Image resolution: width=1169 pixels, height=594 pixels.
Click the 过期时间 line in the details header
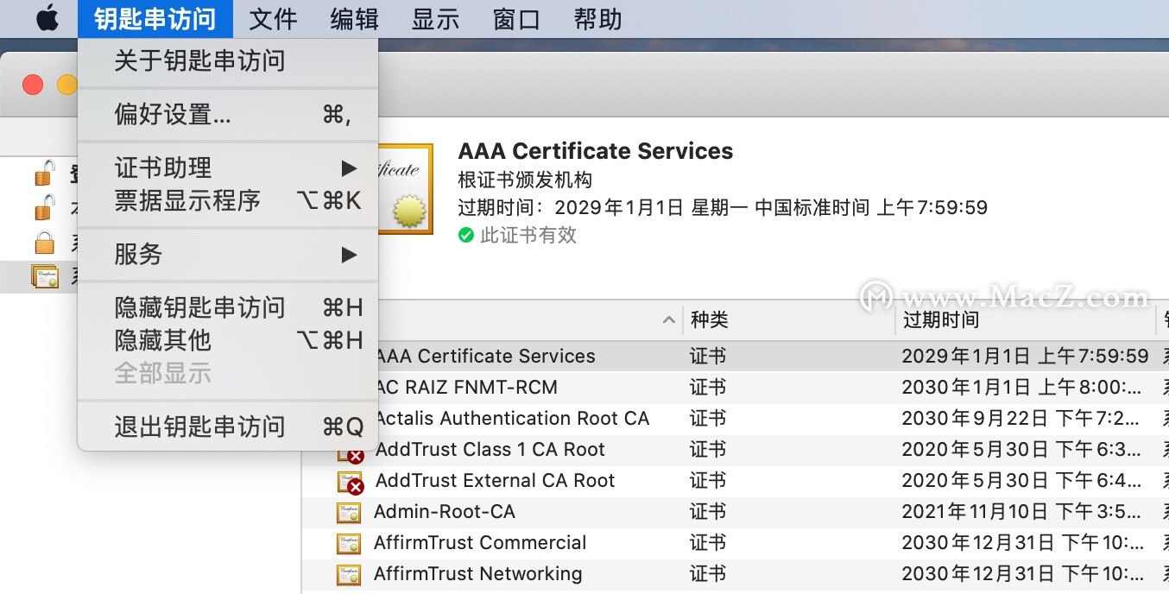(x=723, y=207)
